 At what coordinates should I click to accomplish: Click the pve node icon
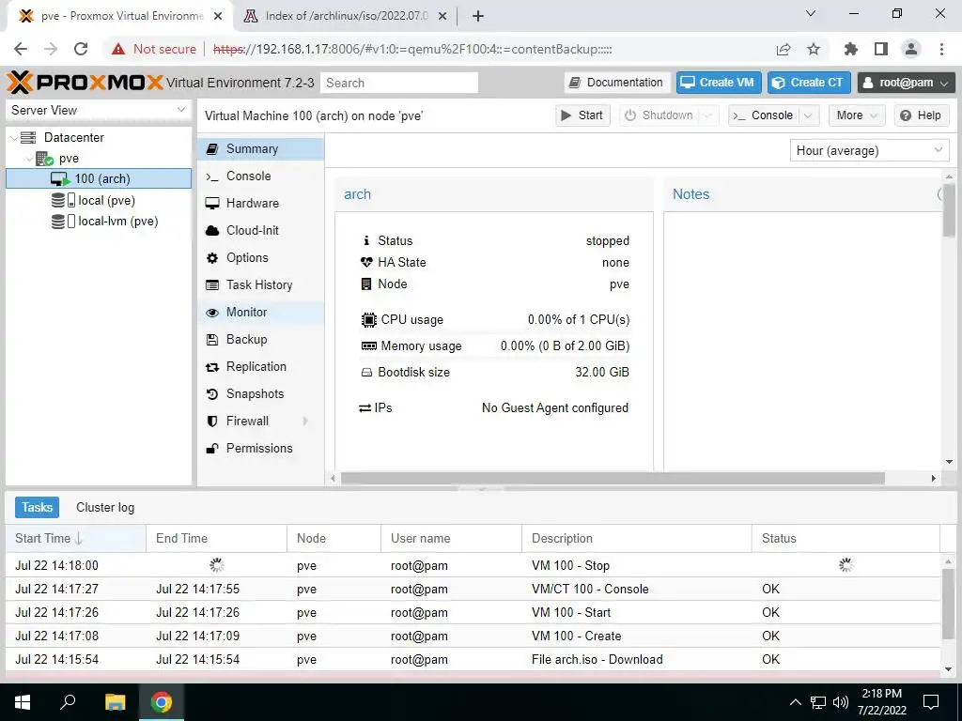click(x=45, y=159)
